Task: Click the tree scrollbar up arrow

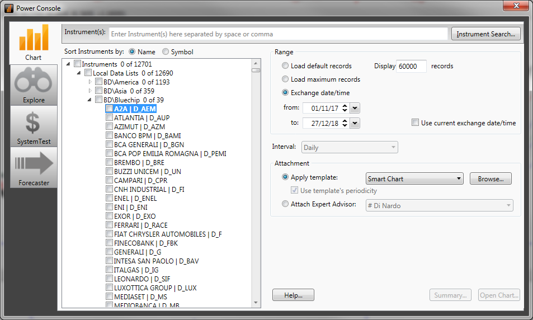Action: [256, 63]
